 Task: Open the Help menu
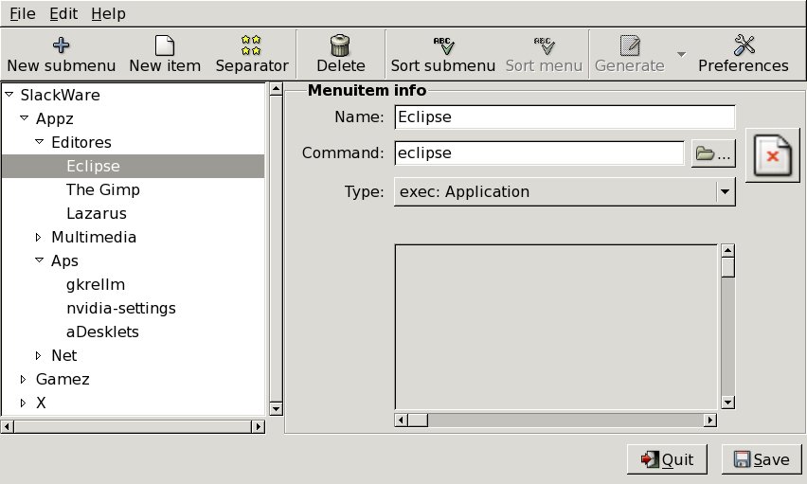coord(109,13)
